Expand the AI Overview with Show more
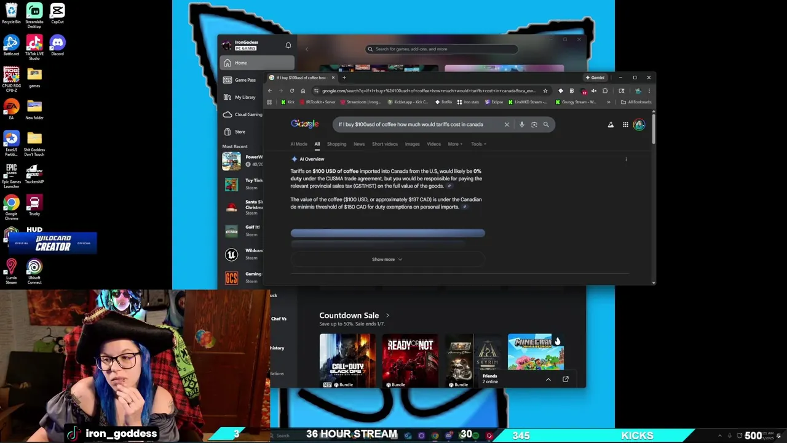This screenshot has height=443, width=787. click(387, 259)
